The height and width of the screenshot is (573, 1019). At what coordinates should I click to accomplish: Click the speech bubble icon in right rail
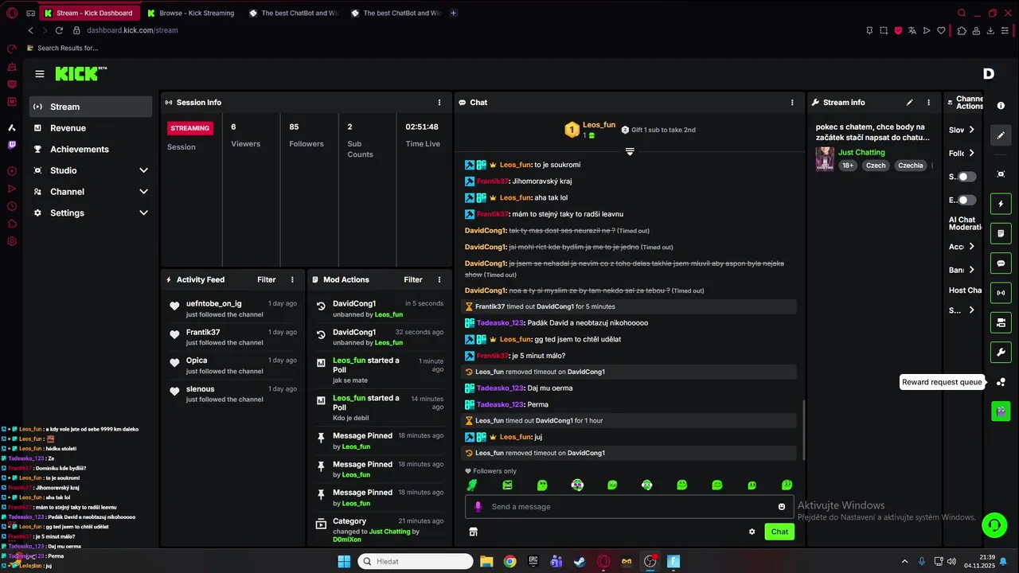click(x=1001, y=263)
